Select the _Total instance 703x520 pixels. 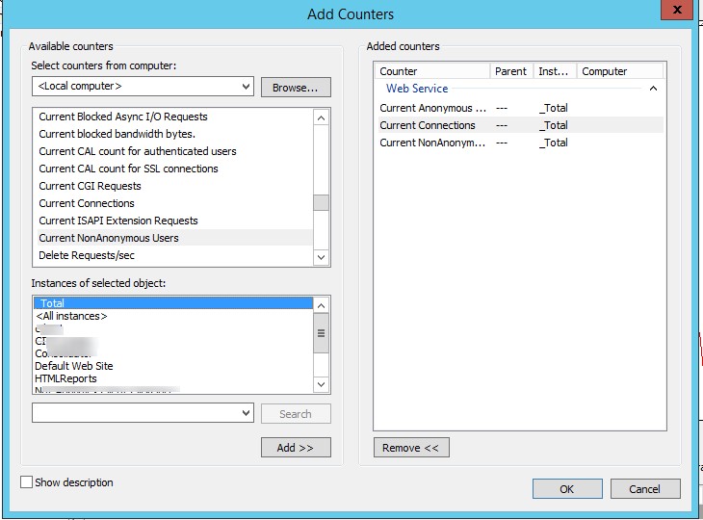pos(173,303)
